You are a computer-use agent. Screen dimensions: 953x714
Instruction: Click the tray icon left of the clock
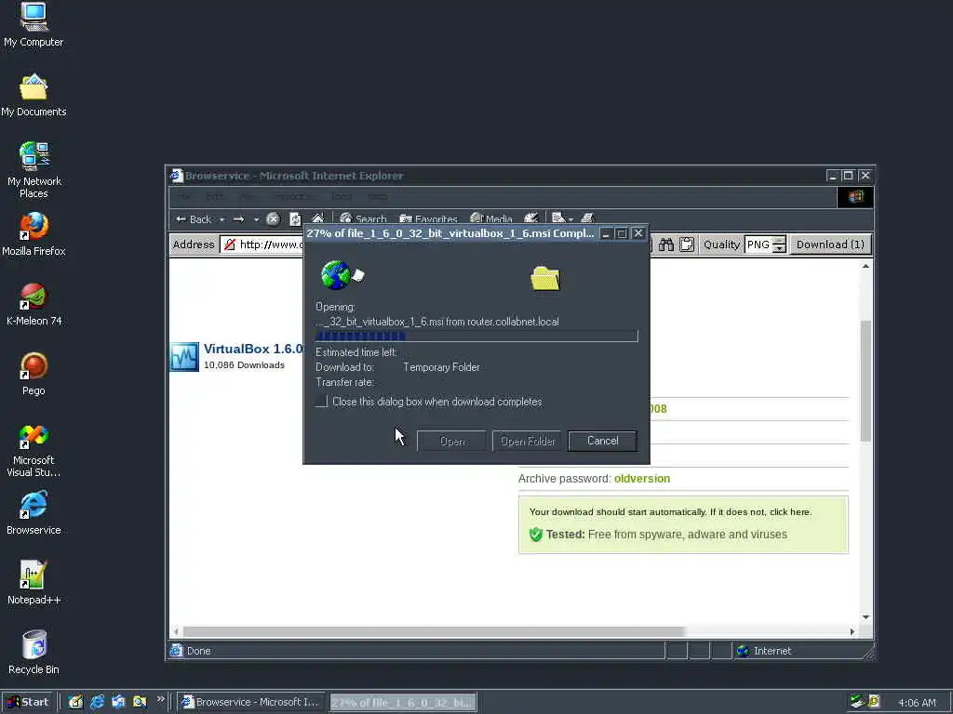(874, 702)
